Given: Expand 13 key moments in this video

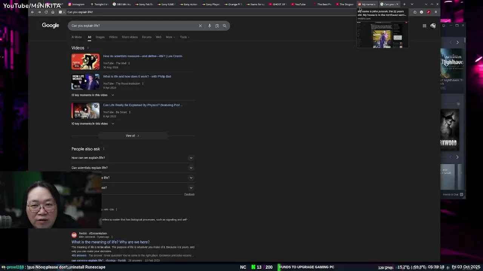Looking at the screenshot, I should point(93,95).
